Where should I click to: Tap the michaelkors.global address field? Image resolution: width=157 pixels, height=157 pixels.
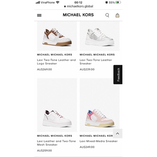tap(79, 6)
